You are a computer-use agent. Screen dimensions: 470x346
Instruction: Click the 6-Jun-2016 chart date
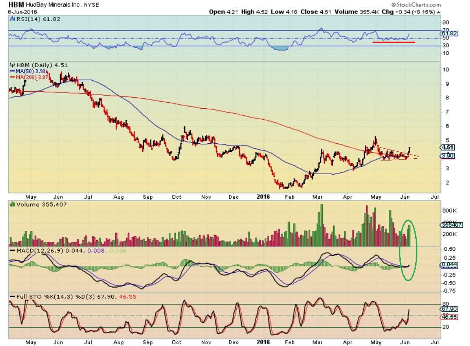[22, 12]
